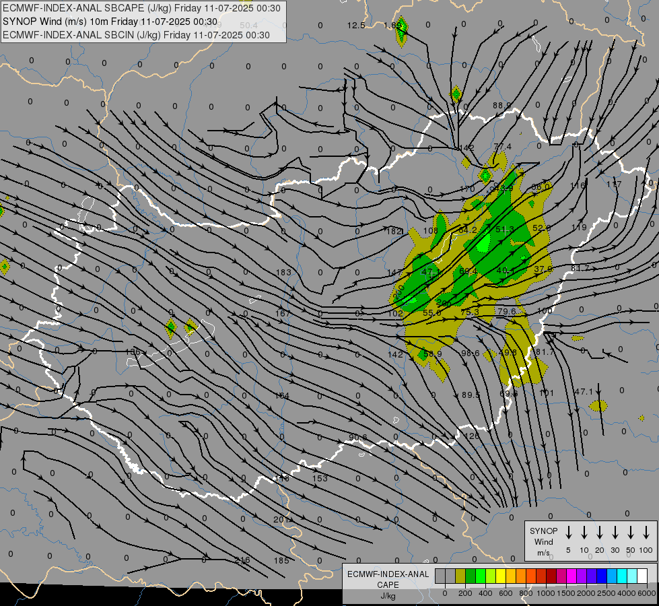
Task: Click the 77.4 value on the map
Action: coord(503,147)
